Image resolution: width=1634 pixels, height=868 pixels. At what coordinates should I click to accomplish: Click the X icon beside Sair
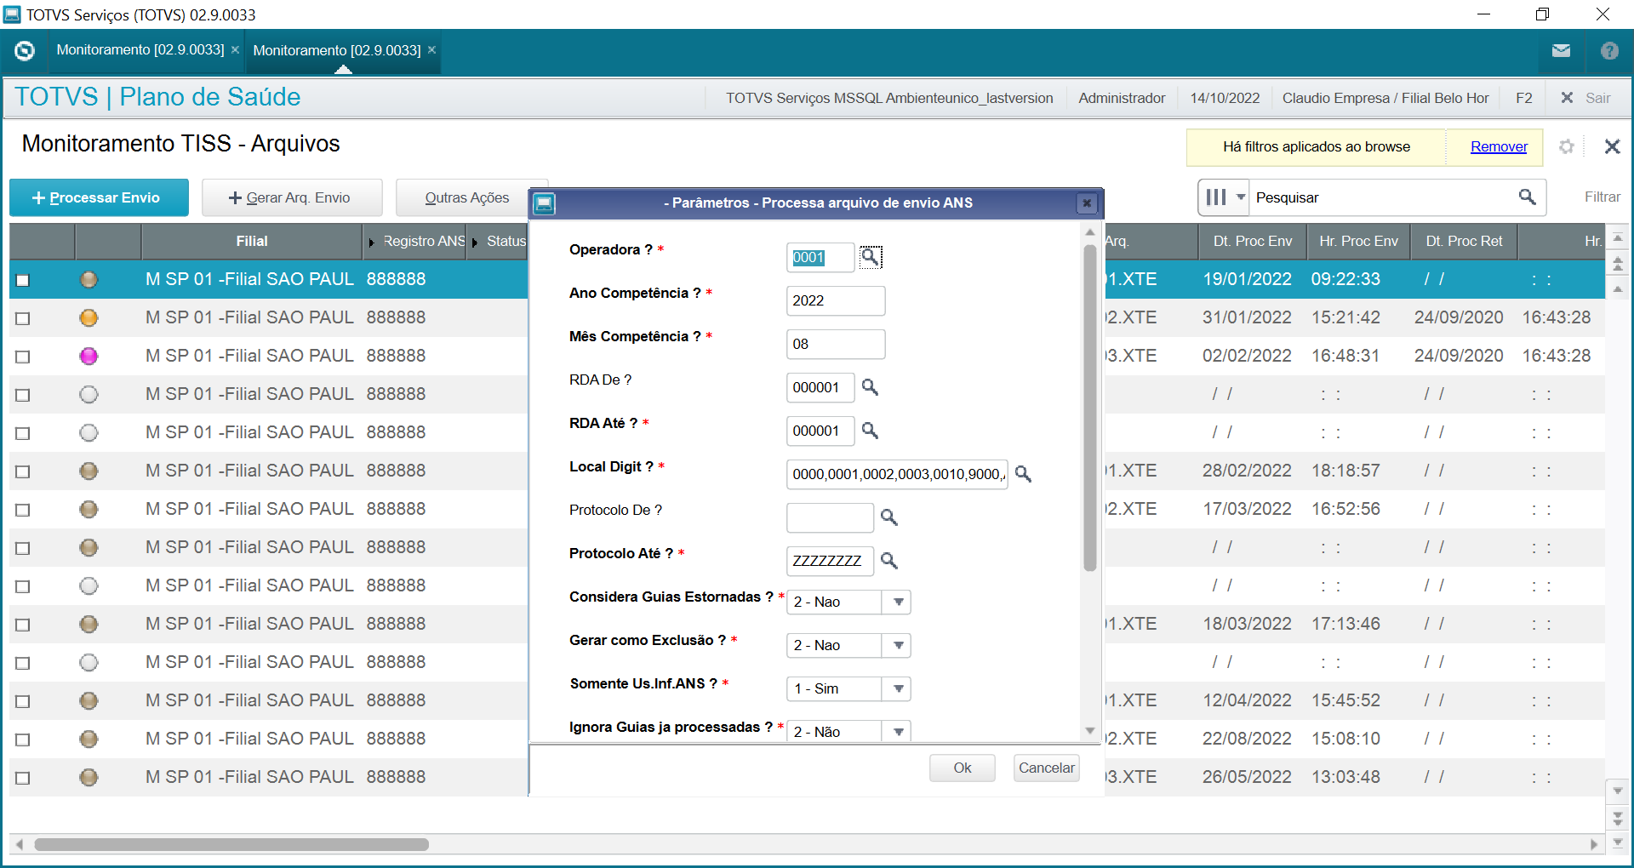pyautogui.click(x=1567, y=98)
